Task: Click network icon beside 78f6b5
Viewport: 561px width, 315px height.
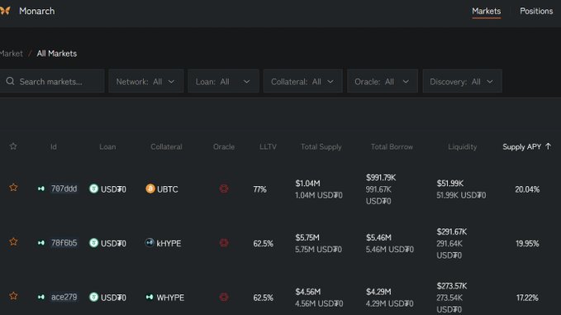Action: (x=41, y=243)
